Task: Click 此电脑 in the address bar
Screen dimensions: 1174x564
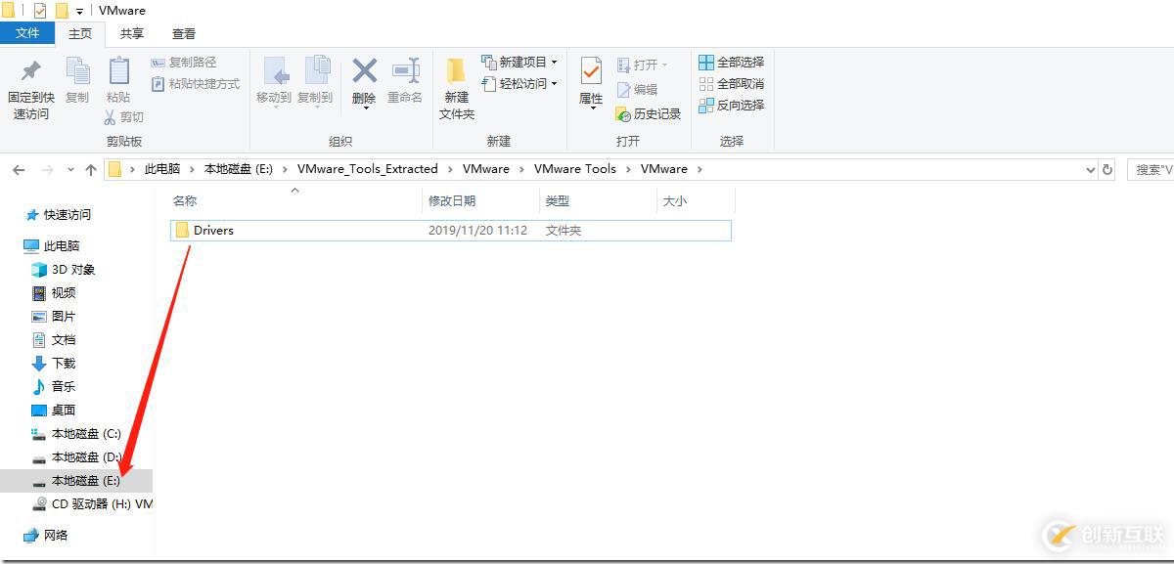Action: click(162, 169)
